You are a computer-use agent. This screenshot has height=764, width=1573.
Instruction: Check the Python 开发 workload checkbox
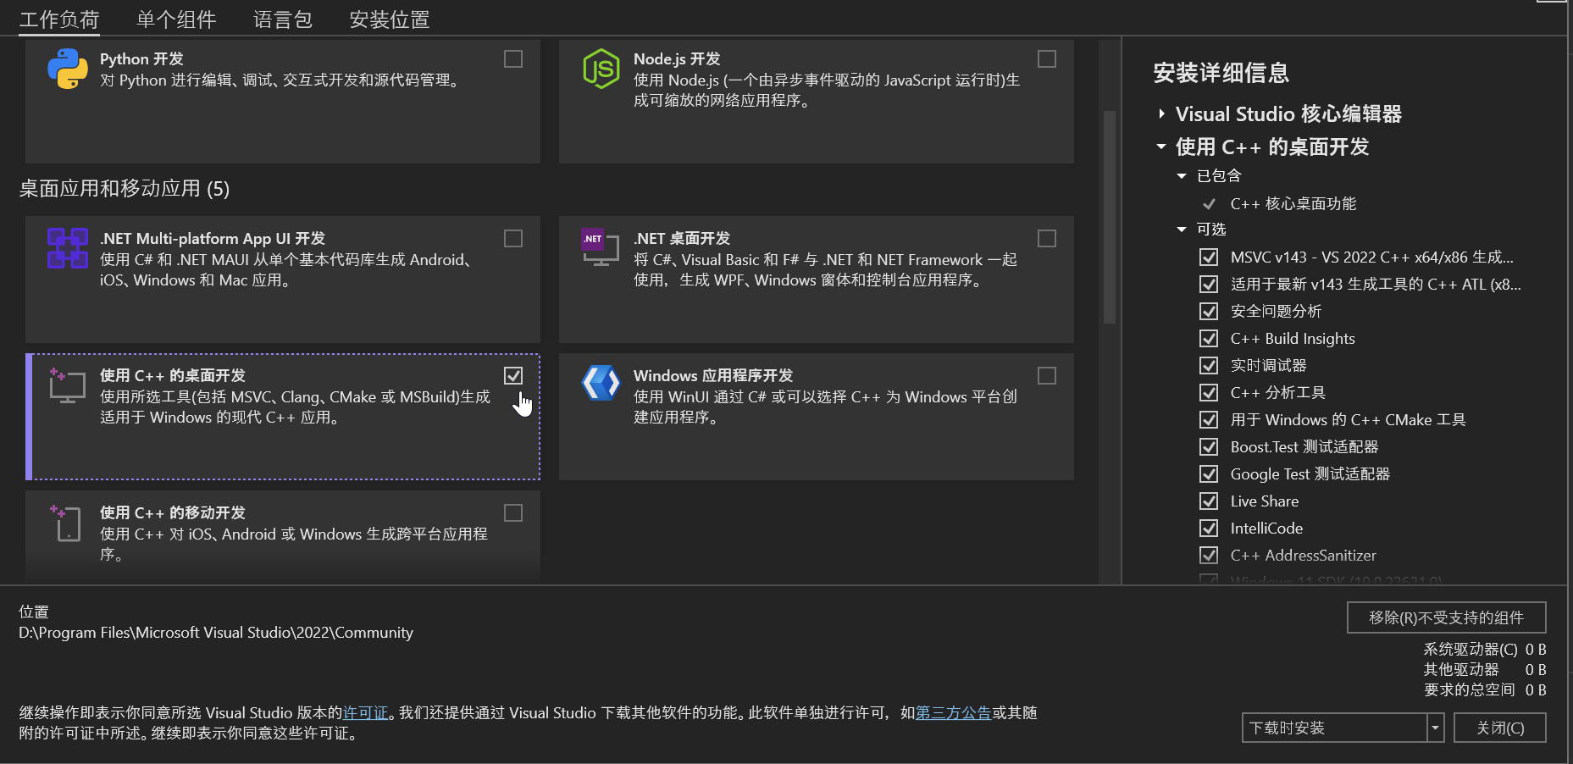tap(513, 58)
